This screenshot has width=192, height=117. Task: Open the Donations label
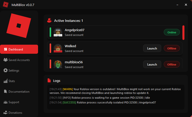click(15, 113)
